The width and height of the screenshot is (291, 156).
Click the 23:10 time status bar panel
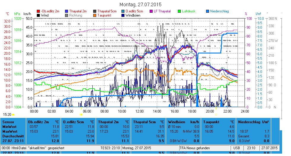[251, 148]
